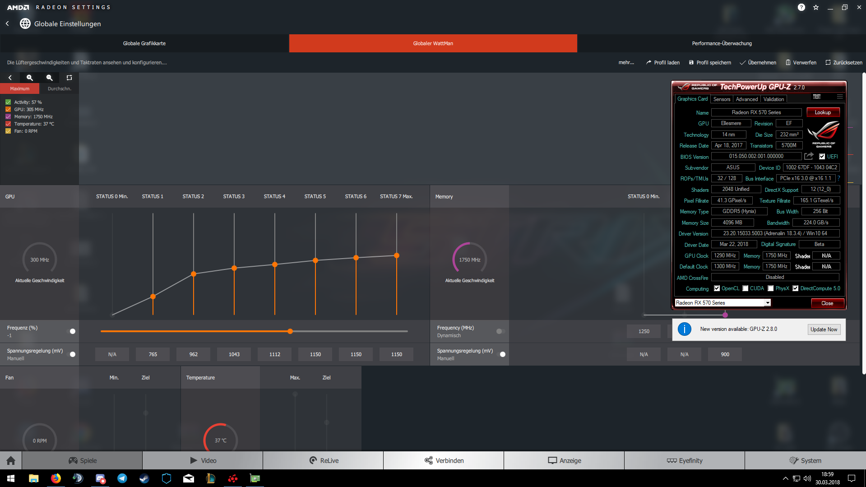The image size is (866, 487).
Task: Go back using the top-left arrow
Action: [7, 23]
